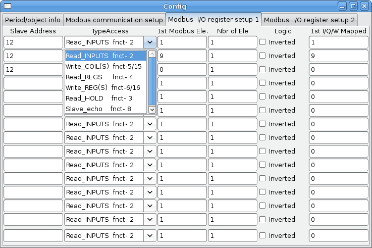Screen dimensions: 372x248
Task: Focus the 1st Modbus Ele. field containing 9
Action: pyautogui.click(x=182, y=56)
